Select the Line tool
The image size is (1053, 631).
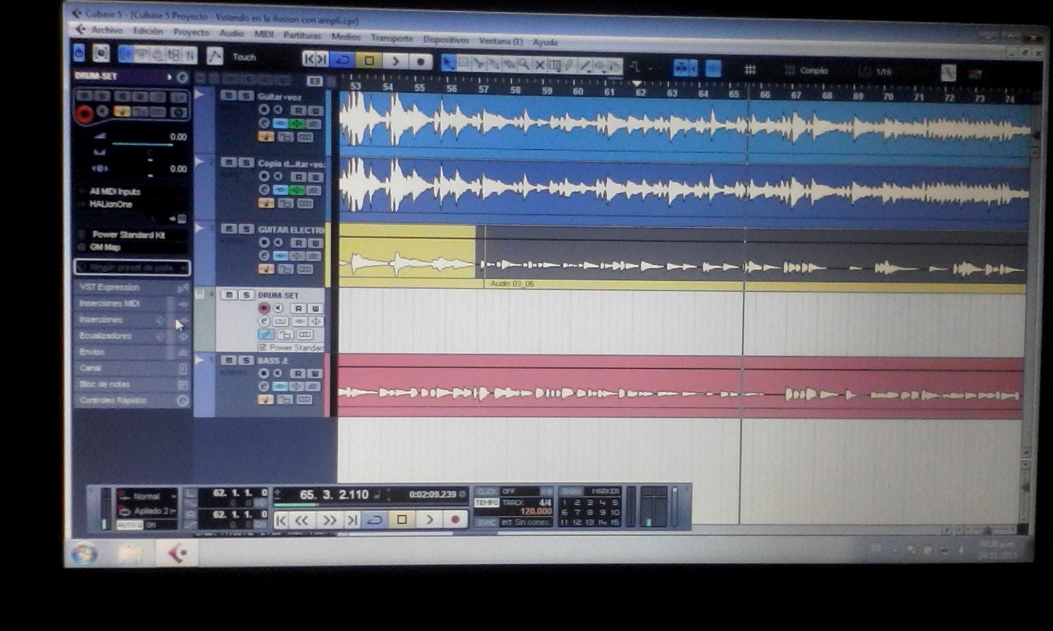(x=585, y=66)
